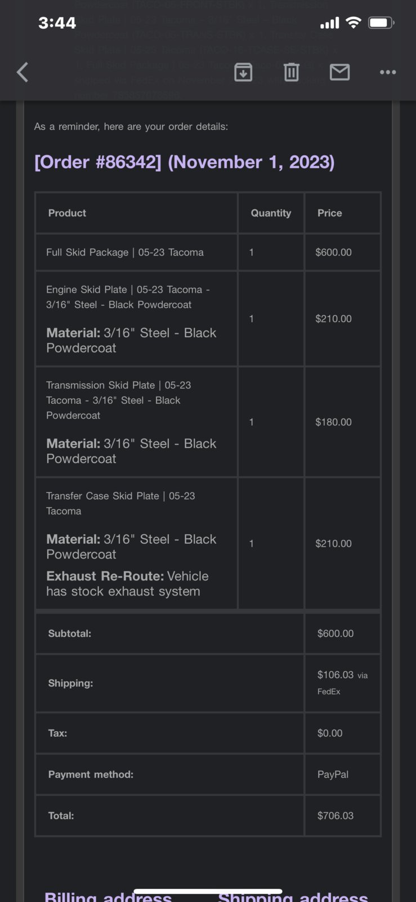Archive this email with the box icon

pyautogui.click(x=243, y=72)
